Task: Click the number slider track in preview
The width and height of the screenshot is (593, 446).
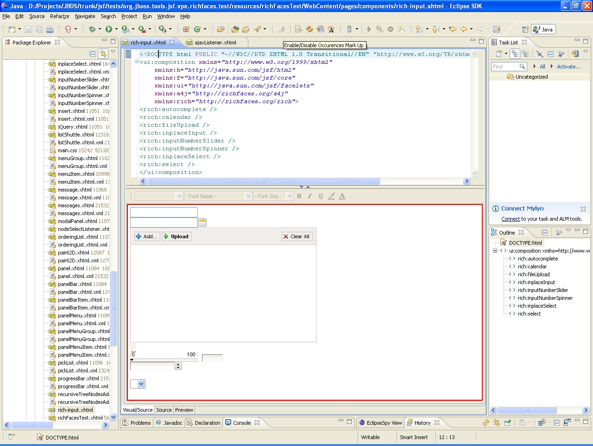Action: (164, 359)
